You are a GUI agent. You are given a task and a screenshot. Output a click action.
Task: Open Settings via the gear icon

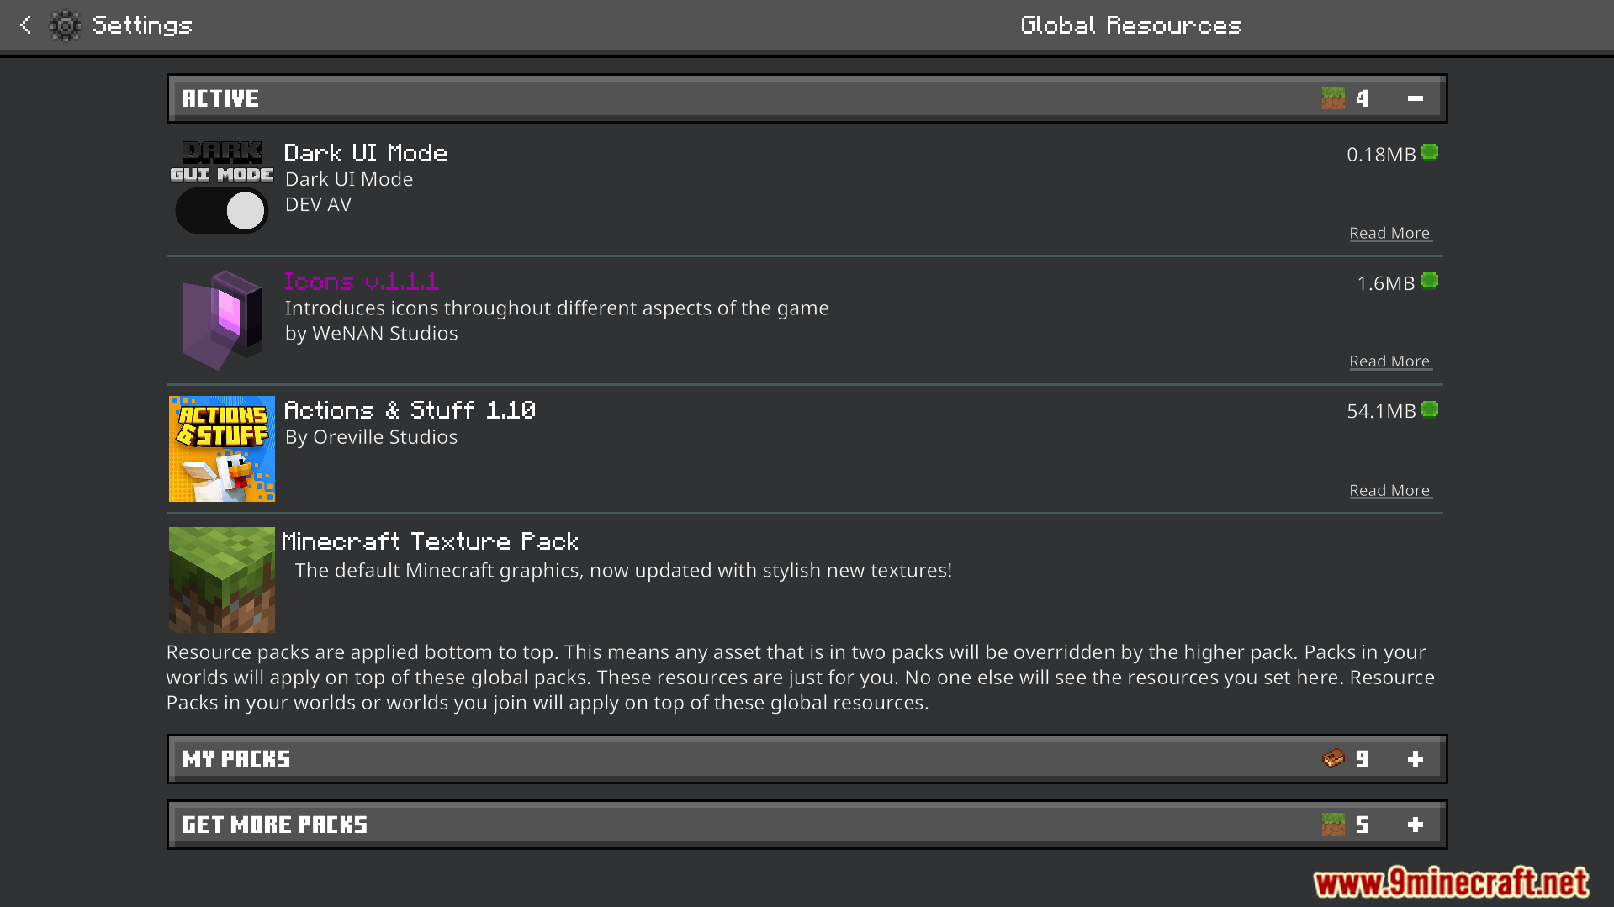[x=65, y=25]
